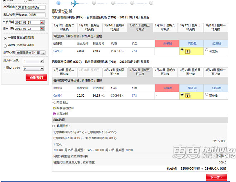The height and width of the screenshot is (182, 236).
Task: Select business class radio for CA934
Action: point(182,94)
